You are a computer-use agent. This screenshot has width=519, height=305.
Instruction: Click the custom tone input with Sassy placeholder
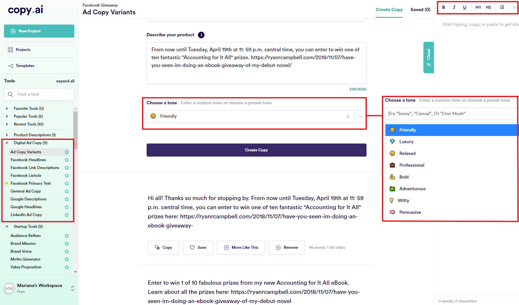452,114
